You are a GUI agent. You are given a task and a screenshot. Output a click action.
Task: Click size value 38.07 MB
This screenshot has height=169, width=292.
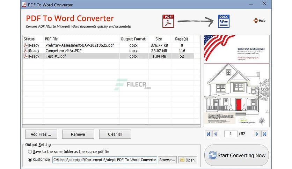[x=159, y=51]
